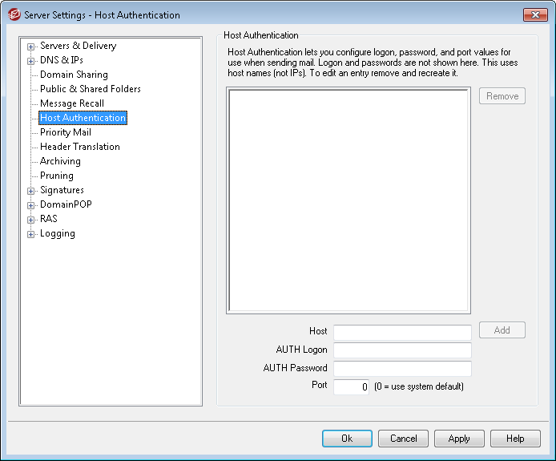
Task: Expand the DomainPOP tree node
Action: [31, 205]
